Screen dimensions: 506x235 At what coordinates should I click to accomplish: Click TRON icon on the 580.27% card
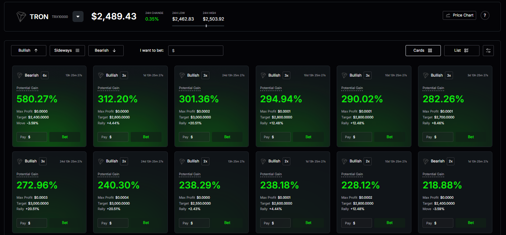coord(20,75)
